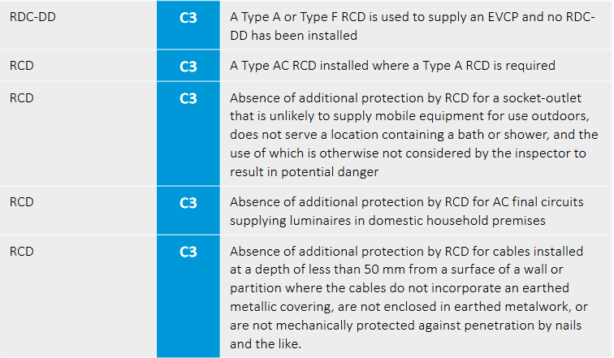Screen dimensions: 614x358
Task: Click the C3 code in the socket-outlet row
Action: [188, 99]
